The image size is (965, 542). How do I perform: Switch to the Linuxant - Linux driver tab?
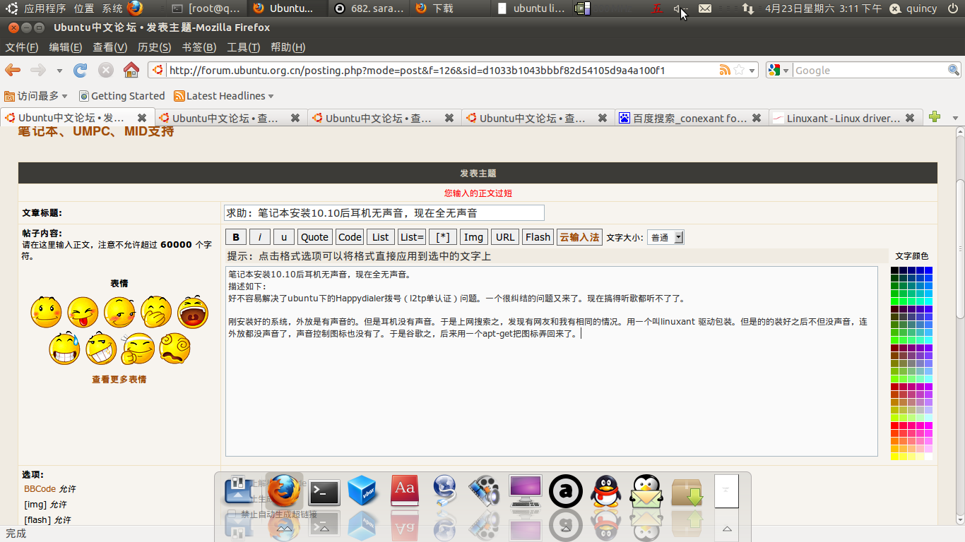click(x=845, y=118)
